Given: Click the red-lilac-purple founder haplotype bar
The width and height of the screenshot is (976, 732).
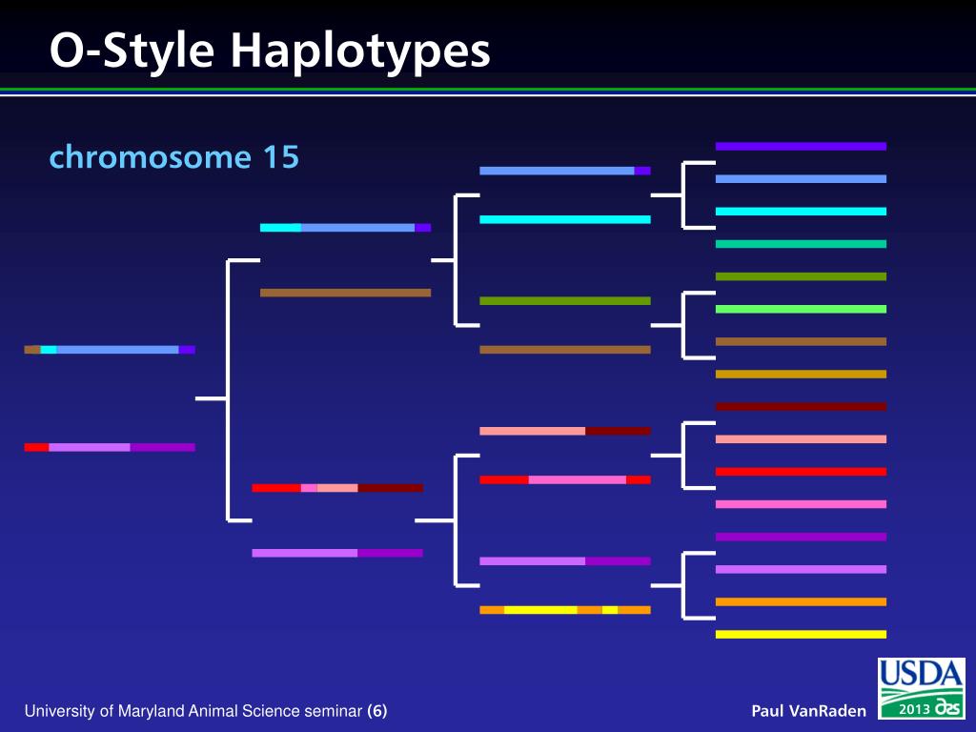Looking at the screenshot, I should [x=110, y=447].
